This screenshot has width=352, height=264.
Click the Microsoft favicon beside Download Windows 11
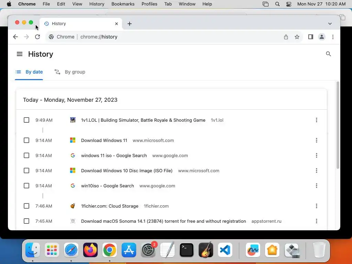pos(73,140)
